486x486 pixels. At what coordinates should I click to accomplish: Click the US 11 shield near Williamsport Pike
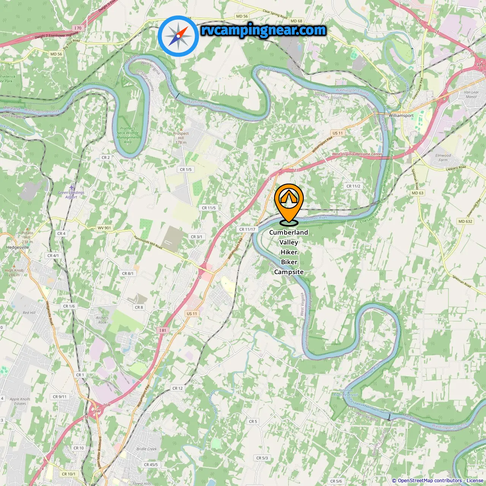tap(338, 133)
